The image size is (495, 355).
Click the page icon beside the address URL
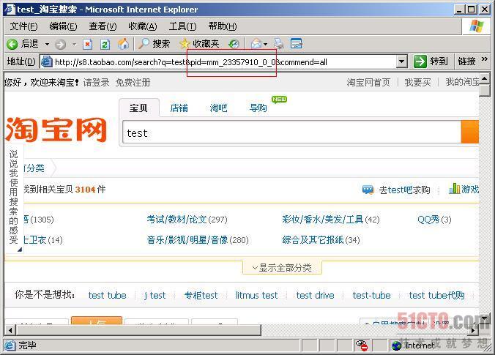click(x=46, y=61)
